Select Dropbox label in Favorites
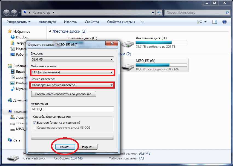This screenshot has width=233, height=166. [22, 37]
